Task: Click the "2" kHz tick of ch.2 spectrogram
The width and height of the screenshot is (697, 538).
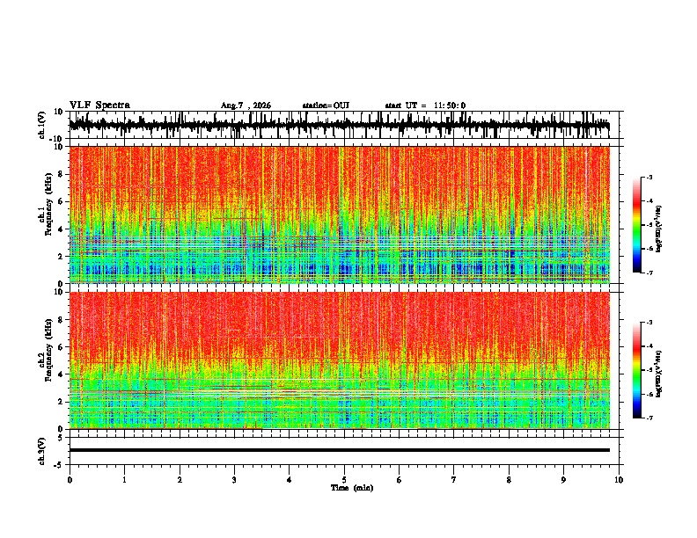Action: [61, 402]
